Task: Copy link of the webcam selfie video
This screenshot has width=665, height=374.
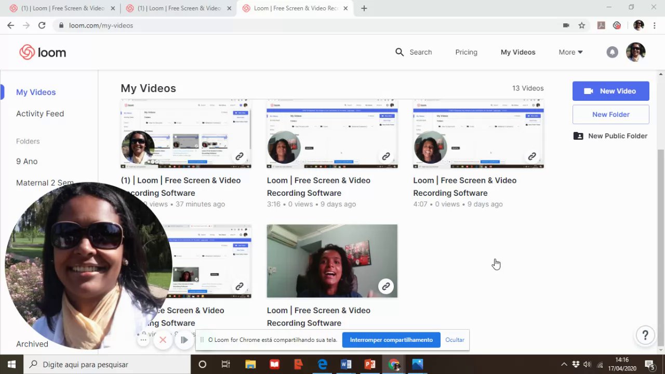Action: (386, 286)
